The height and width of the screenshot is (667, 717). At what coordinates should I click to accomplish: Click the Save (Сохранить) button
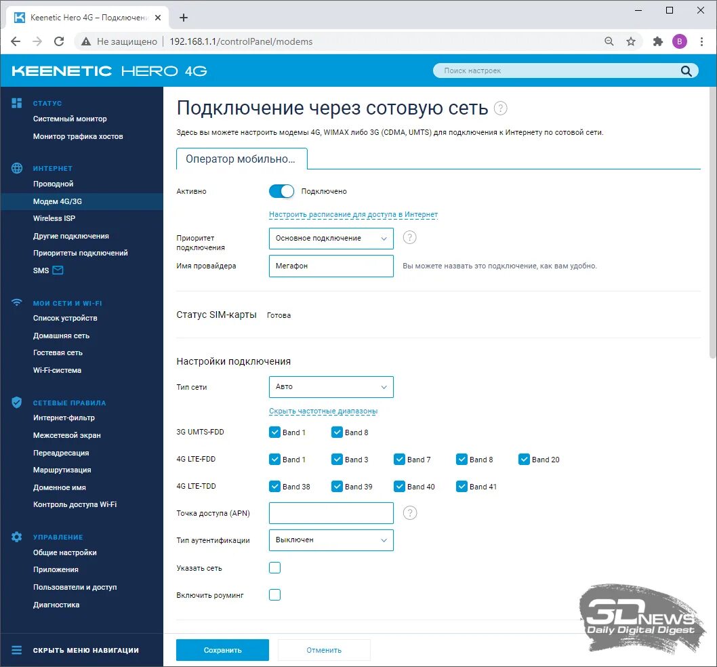click(x=222, y=650)
